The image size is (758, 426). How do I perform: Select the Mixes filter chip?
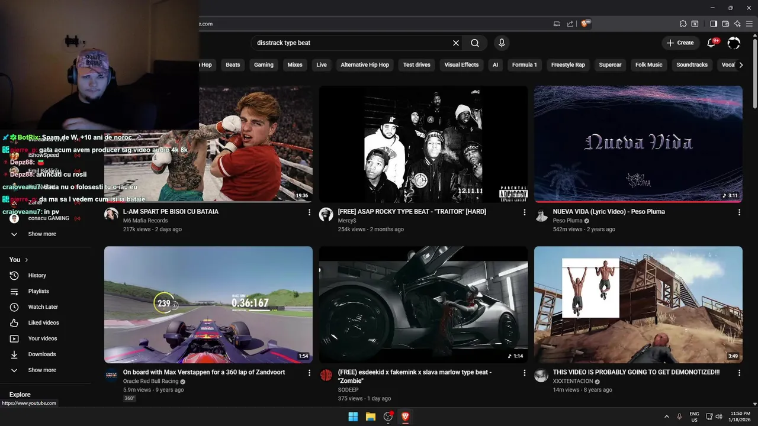tap(295, 64)
